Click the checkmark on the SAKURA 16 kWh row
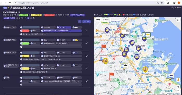182x95 pixels. click(87, 31)
